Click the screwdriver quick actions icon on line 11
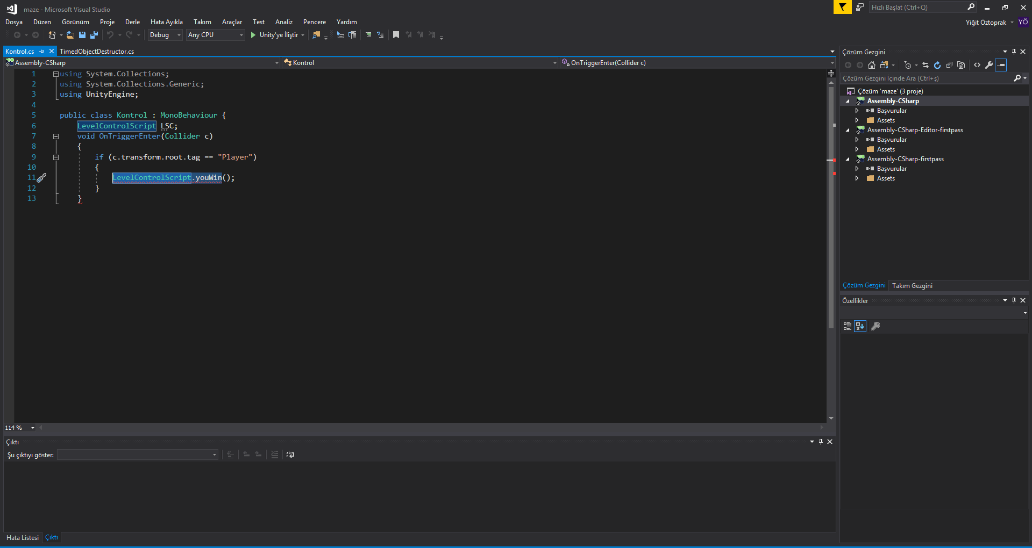This screenshot has height=548, width=1032. (41, 178)
